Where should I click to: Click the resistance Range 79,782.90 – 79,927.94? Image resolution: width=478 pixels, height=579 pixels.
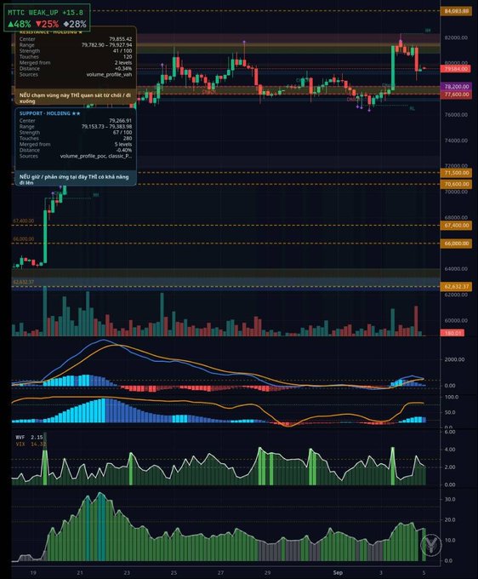point(106,44)
